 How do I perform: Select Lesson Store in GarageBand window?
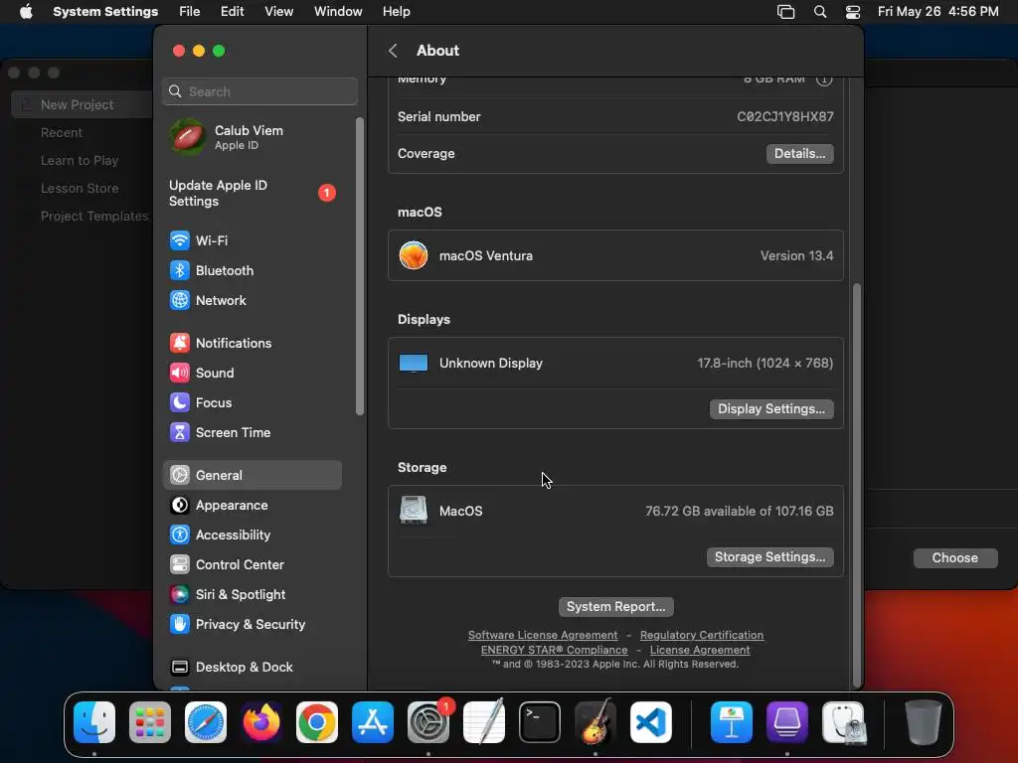point(80,188)
